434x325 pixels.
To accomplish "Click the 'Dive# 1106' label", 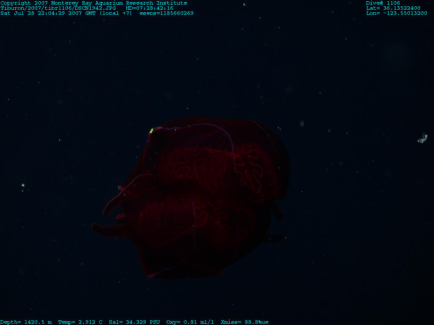I will 383,3.
